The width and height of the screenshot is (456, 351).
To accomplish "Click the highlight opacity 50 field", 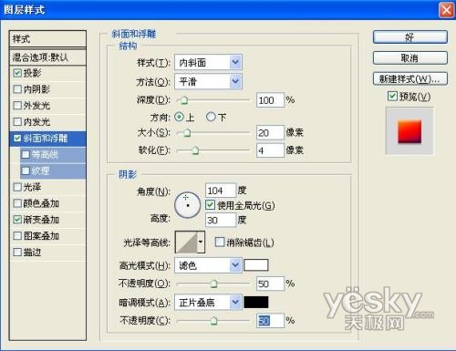I will (270, 284).
